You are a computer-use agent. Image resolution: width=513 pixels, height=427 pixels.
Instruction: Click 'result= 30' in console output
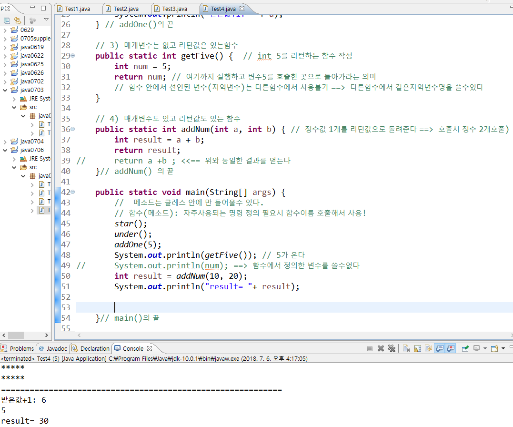pyautogui.click(x=25, y=421)
